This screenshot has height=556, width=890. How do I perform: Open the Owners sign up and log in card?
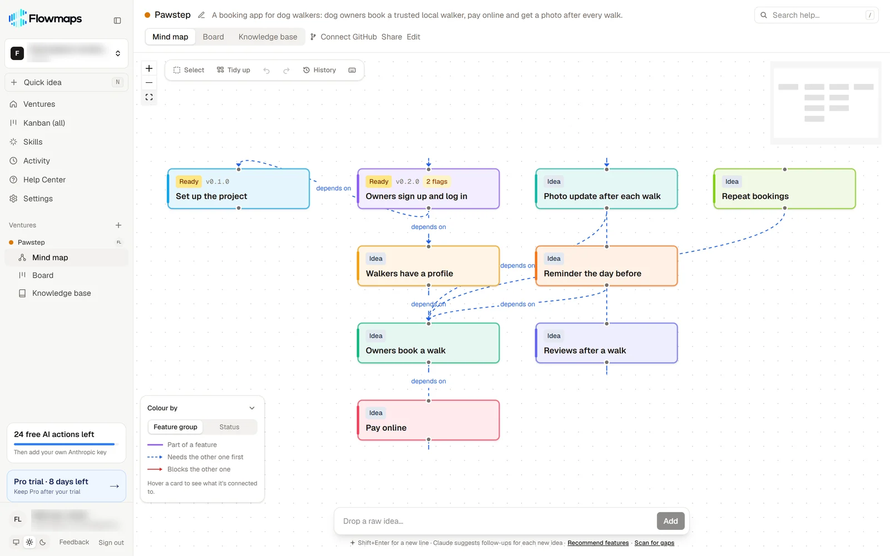point(428,189)
